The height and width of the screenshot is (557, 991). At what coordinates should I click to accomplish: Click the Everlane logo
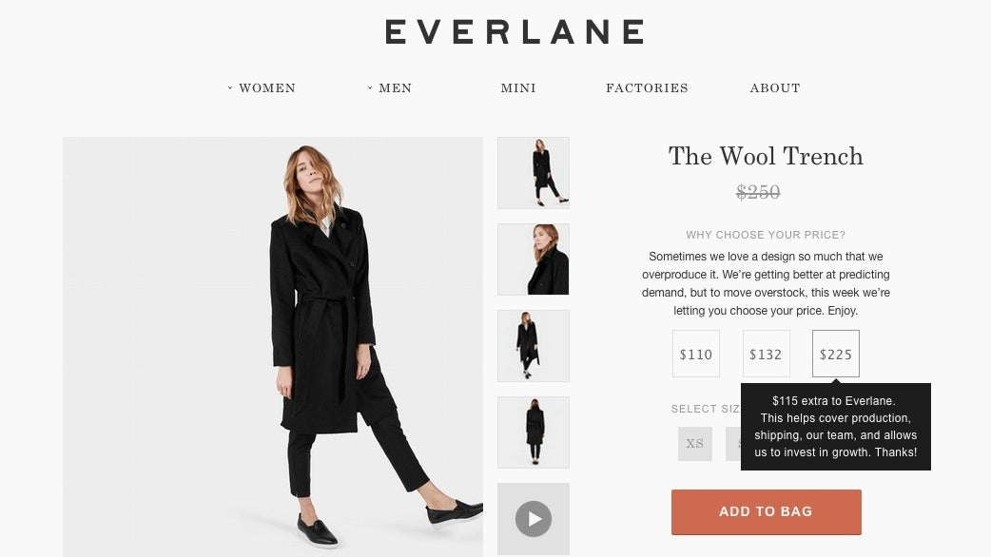pos(515,32)
